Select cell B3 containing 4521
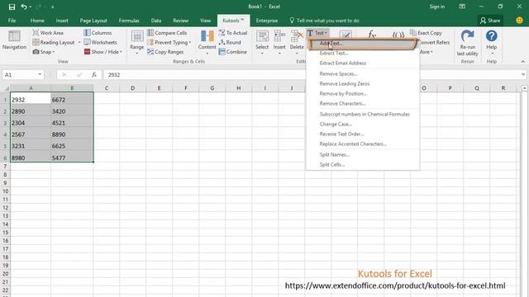This screenshot has width=529, height=297. coord(72,123)
